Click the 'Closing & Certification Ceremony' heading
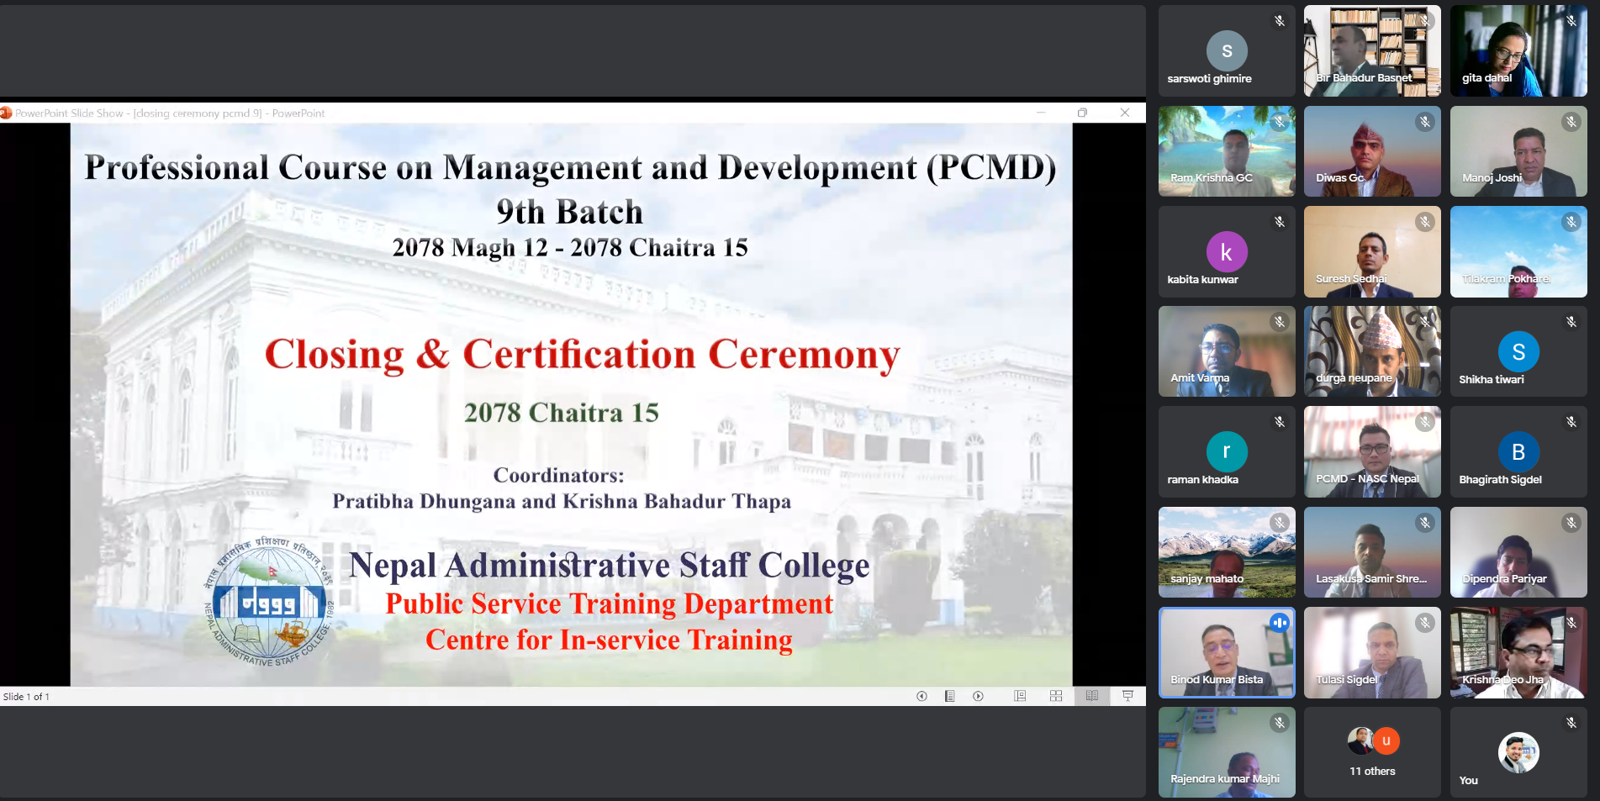The image size is (1600, 801). coord(582,355)
